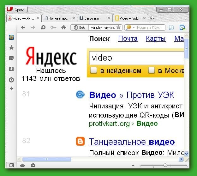Screen dimensions: 197x176
Task: Open the Opera main menu button
Action: click(17, 9)
